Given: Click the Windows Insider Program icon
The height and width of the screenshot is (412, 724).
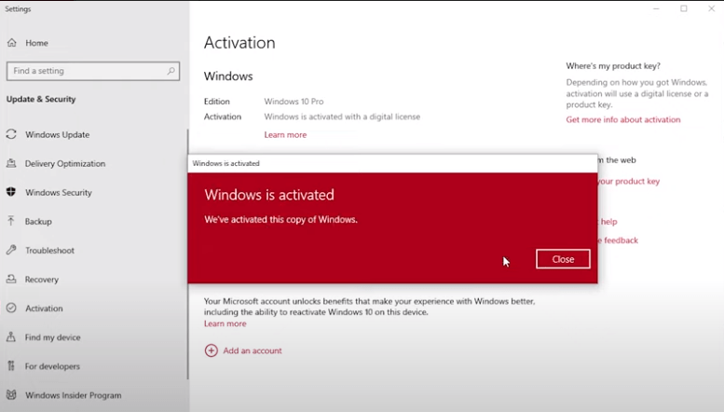Looking at the screenshot, I should point(11,395).
